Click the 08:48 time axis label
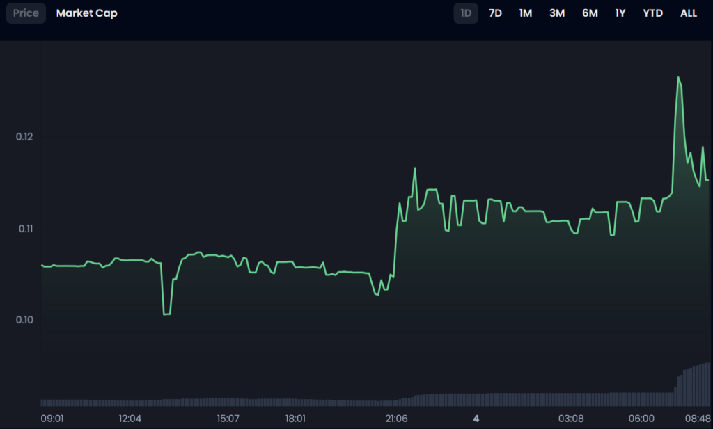Viewport: 713px width, 429px height. coord(696,419)
